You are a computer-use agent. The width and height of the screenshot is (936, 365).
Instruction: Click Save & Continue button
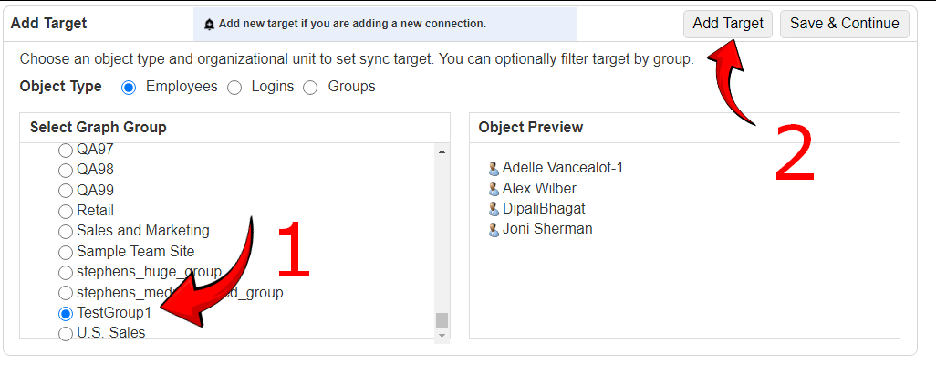844,24
